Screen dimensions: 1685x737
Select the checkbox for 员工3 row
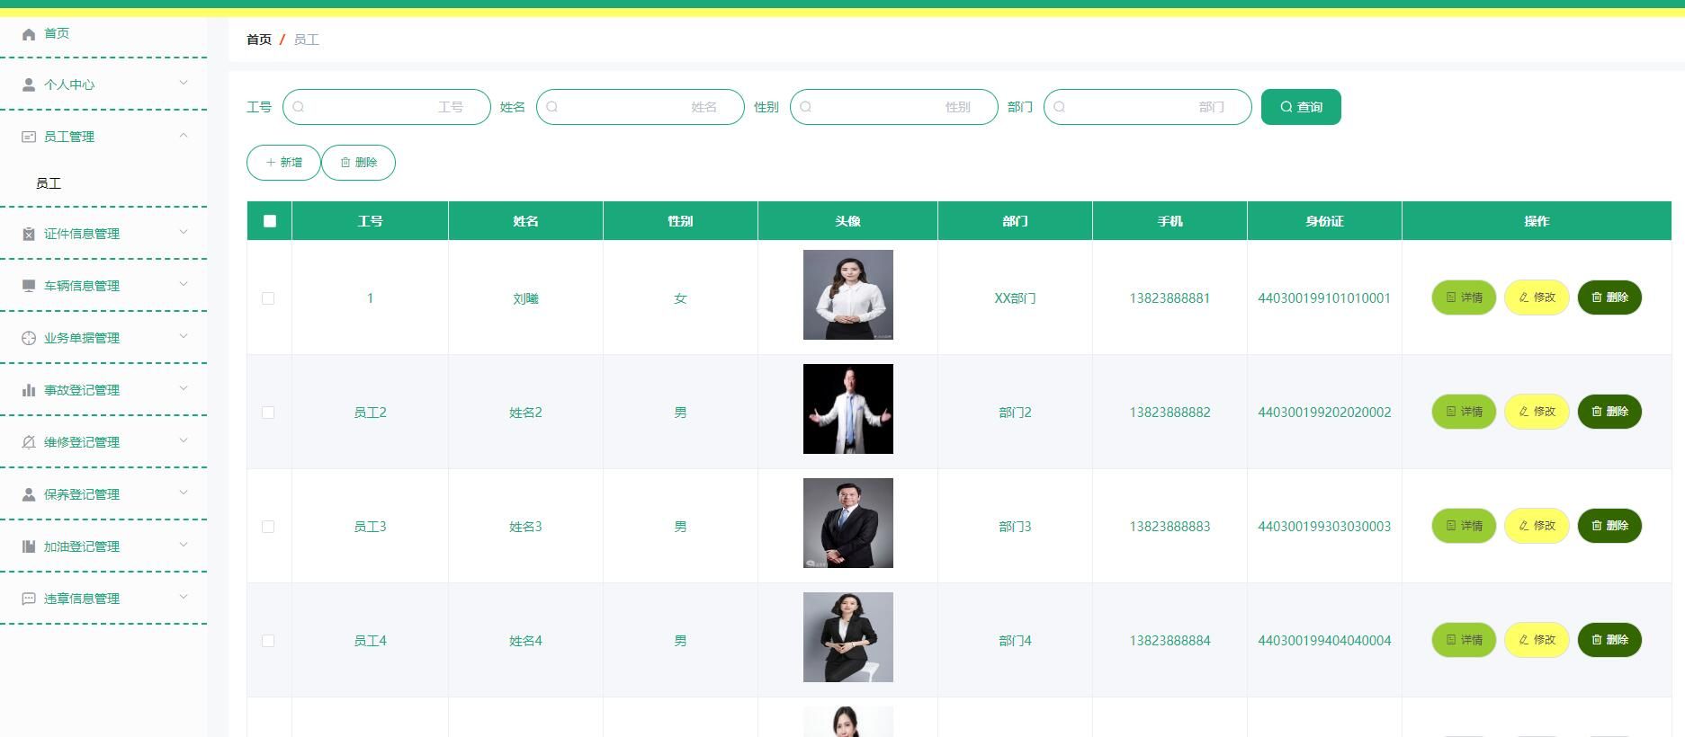coord(268,527)
